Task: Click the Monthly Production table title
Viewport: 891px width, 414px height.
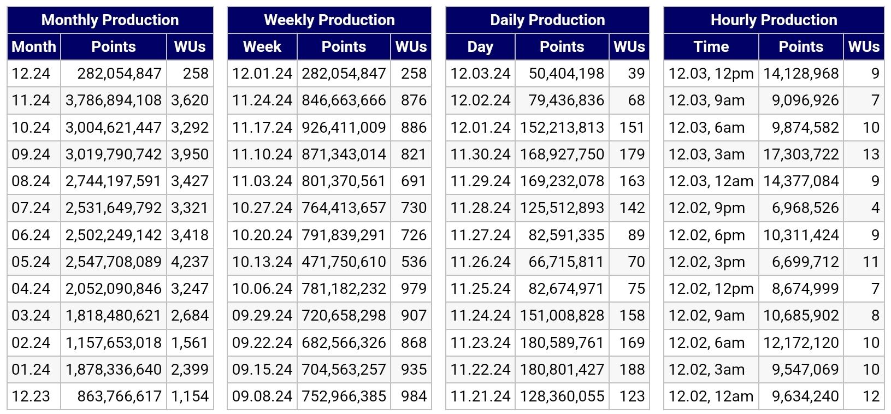Action: pyautogui.click(x=110, y=20)
